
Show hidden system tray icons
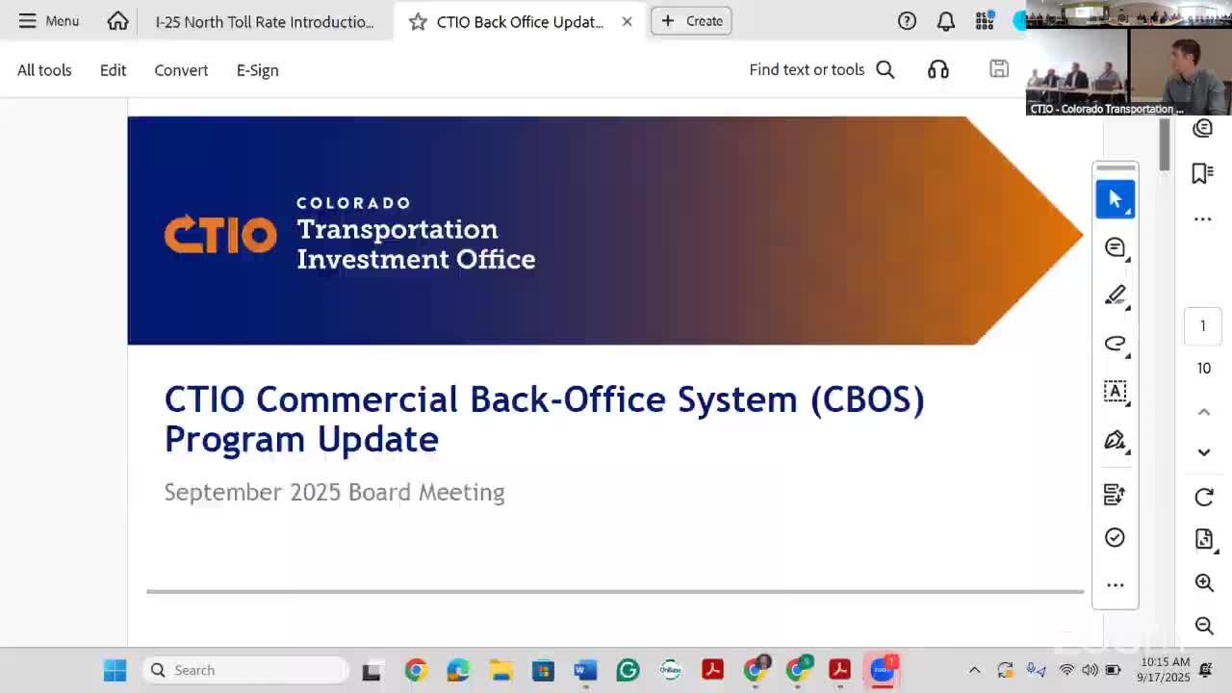click(974, 670)
